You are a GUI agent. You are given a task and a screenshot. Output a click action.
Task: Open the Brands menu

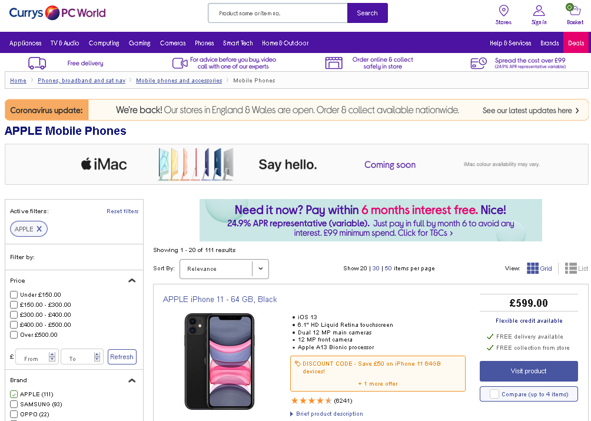550,43
